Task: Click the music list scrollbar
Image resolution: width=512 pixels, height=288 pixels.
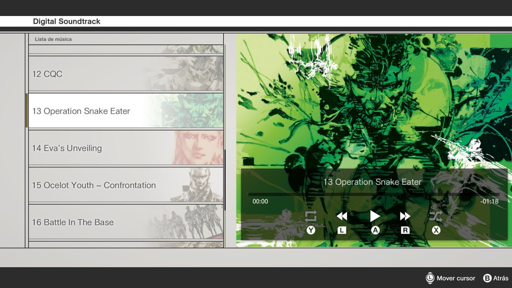Action: click(225, 180)
